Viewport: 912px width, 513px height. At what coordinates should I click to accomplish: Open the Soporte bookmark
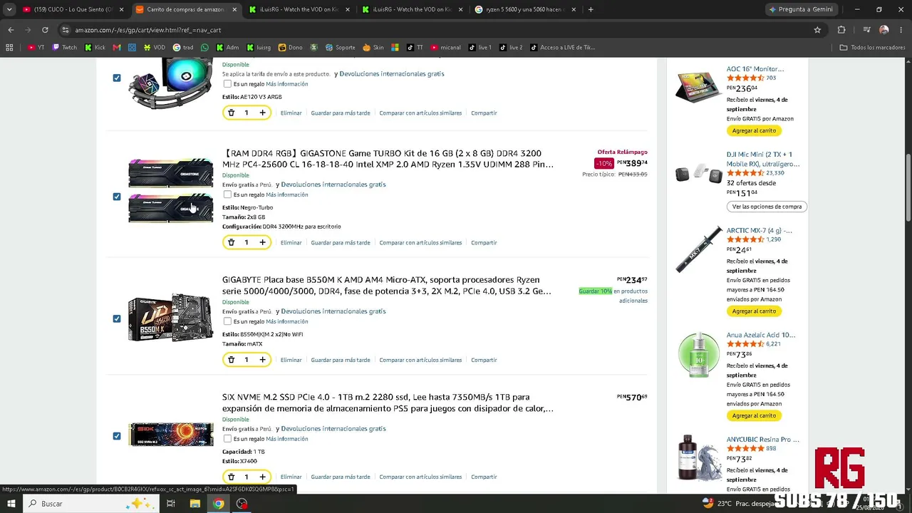pyautogui.click(x=341, y=48)
